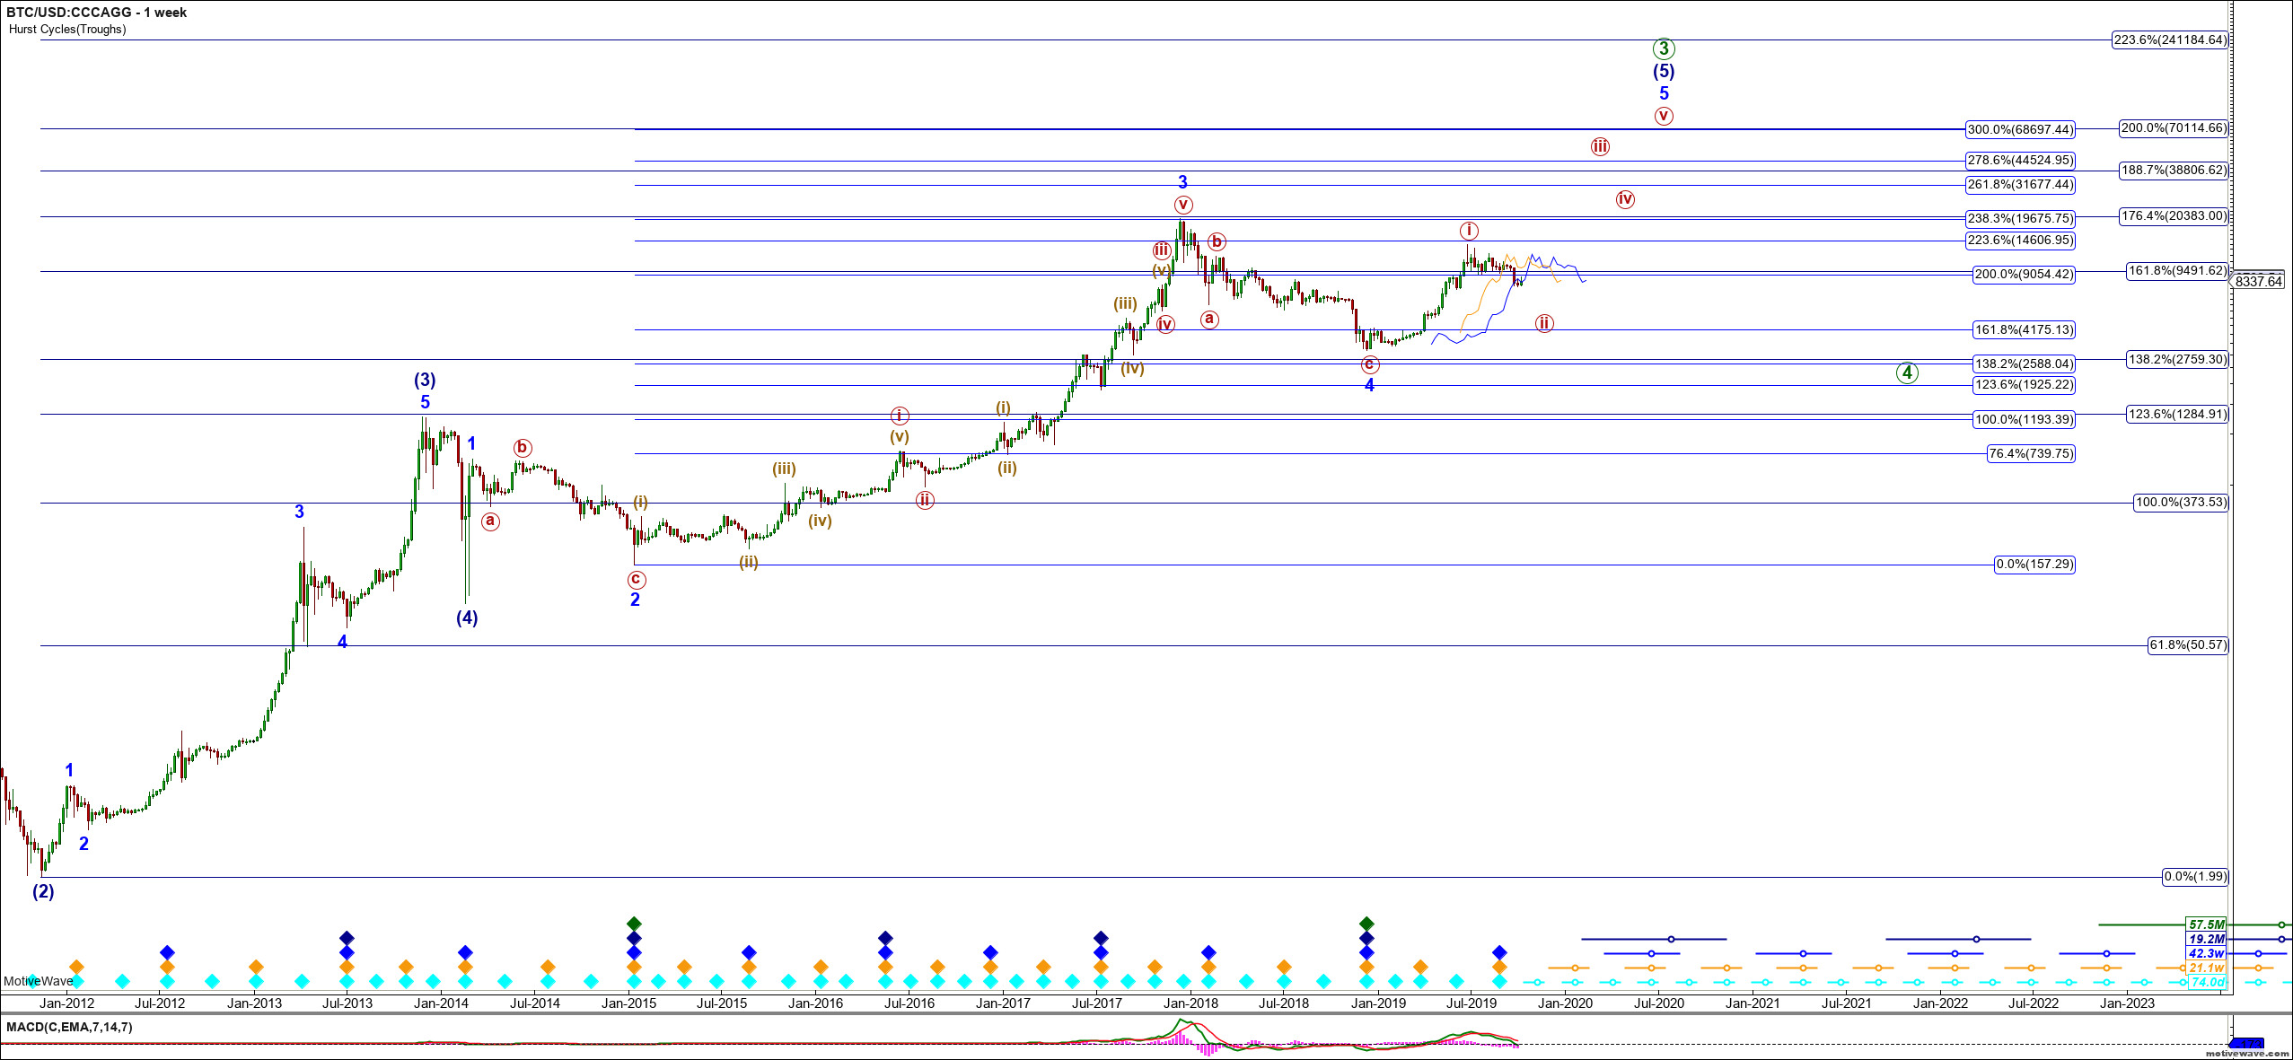This screenshot has height=1060, width=2293.
Task: Select the 138.2%(2759.30) level label
Action: tap(2177, 359)
